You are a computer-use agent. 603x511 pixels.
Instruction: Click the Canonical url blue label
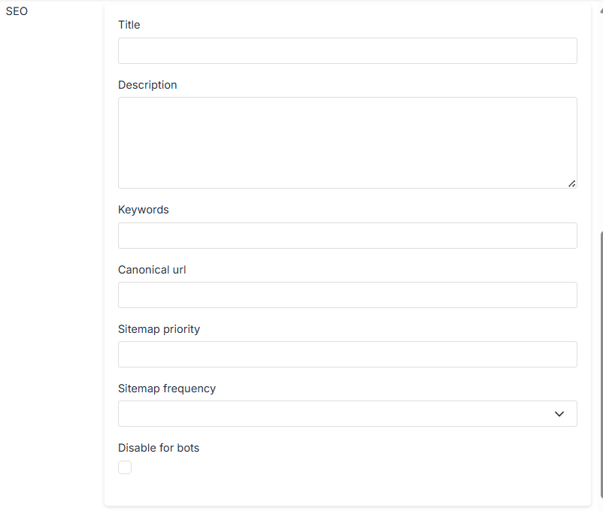(152, 269)
